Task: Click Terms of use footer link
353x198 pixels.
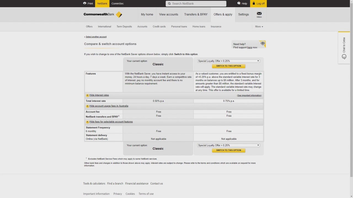Action: tap(146, 194)
